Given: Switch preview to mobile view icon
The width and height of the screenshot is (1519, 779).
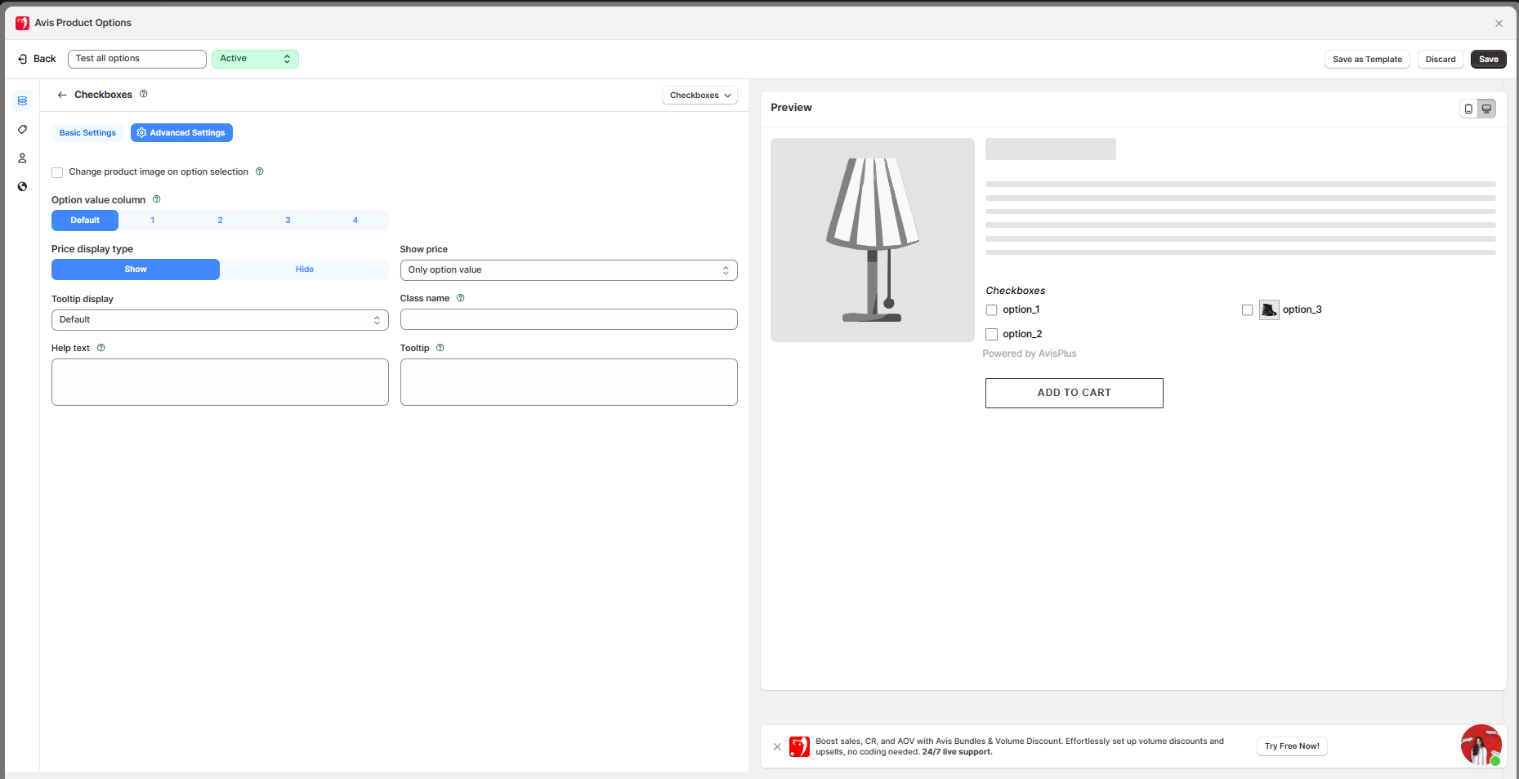Looking at the screenshot, I should [1468, 109].
